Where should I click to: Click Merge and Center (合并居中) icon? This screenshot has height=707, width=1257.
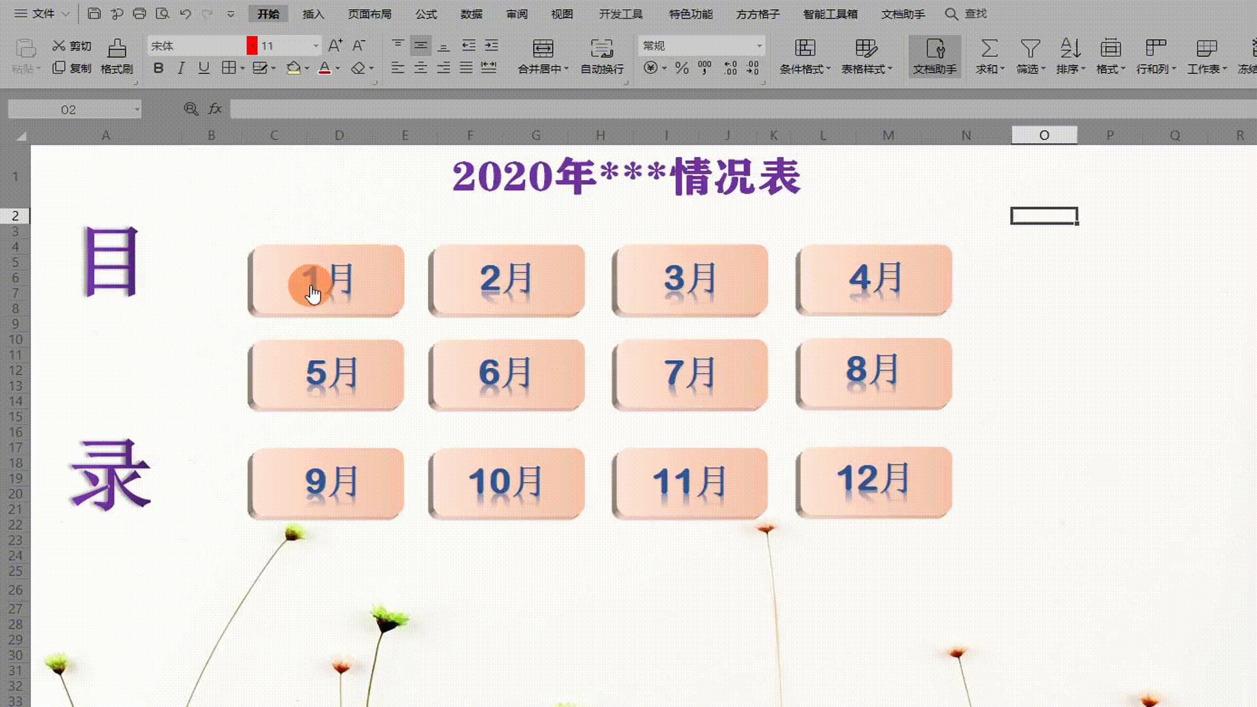[x=543, y=48]
